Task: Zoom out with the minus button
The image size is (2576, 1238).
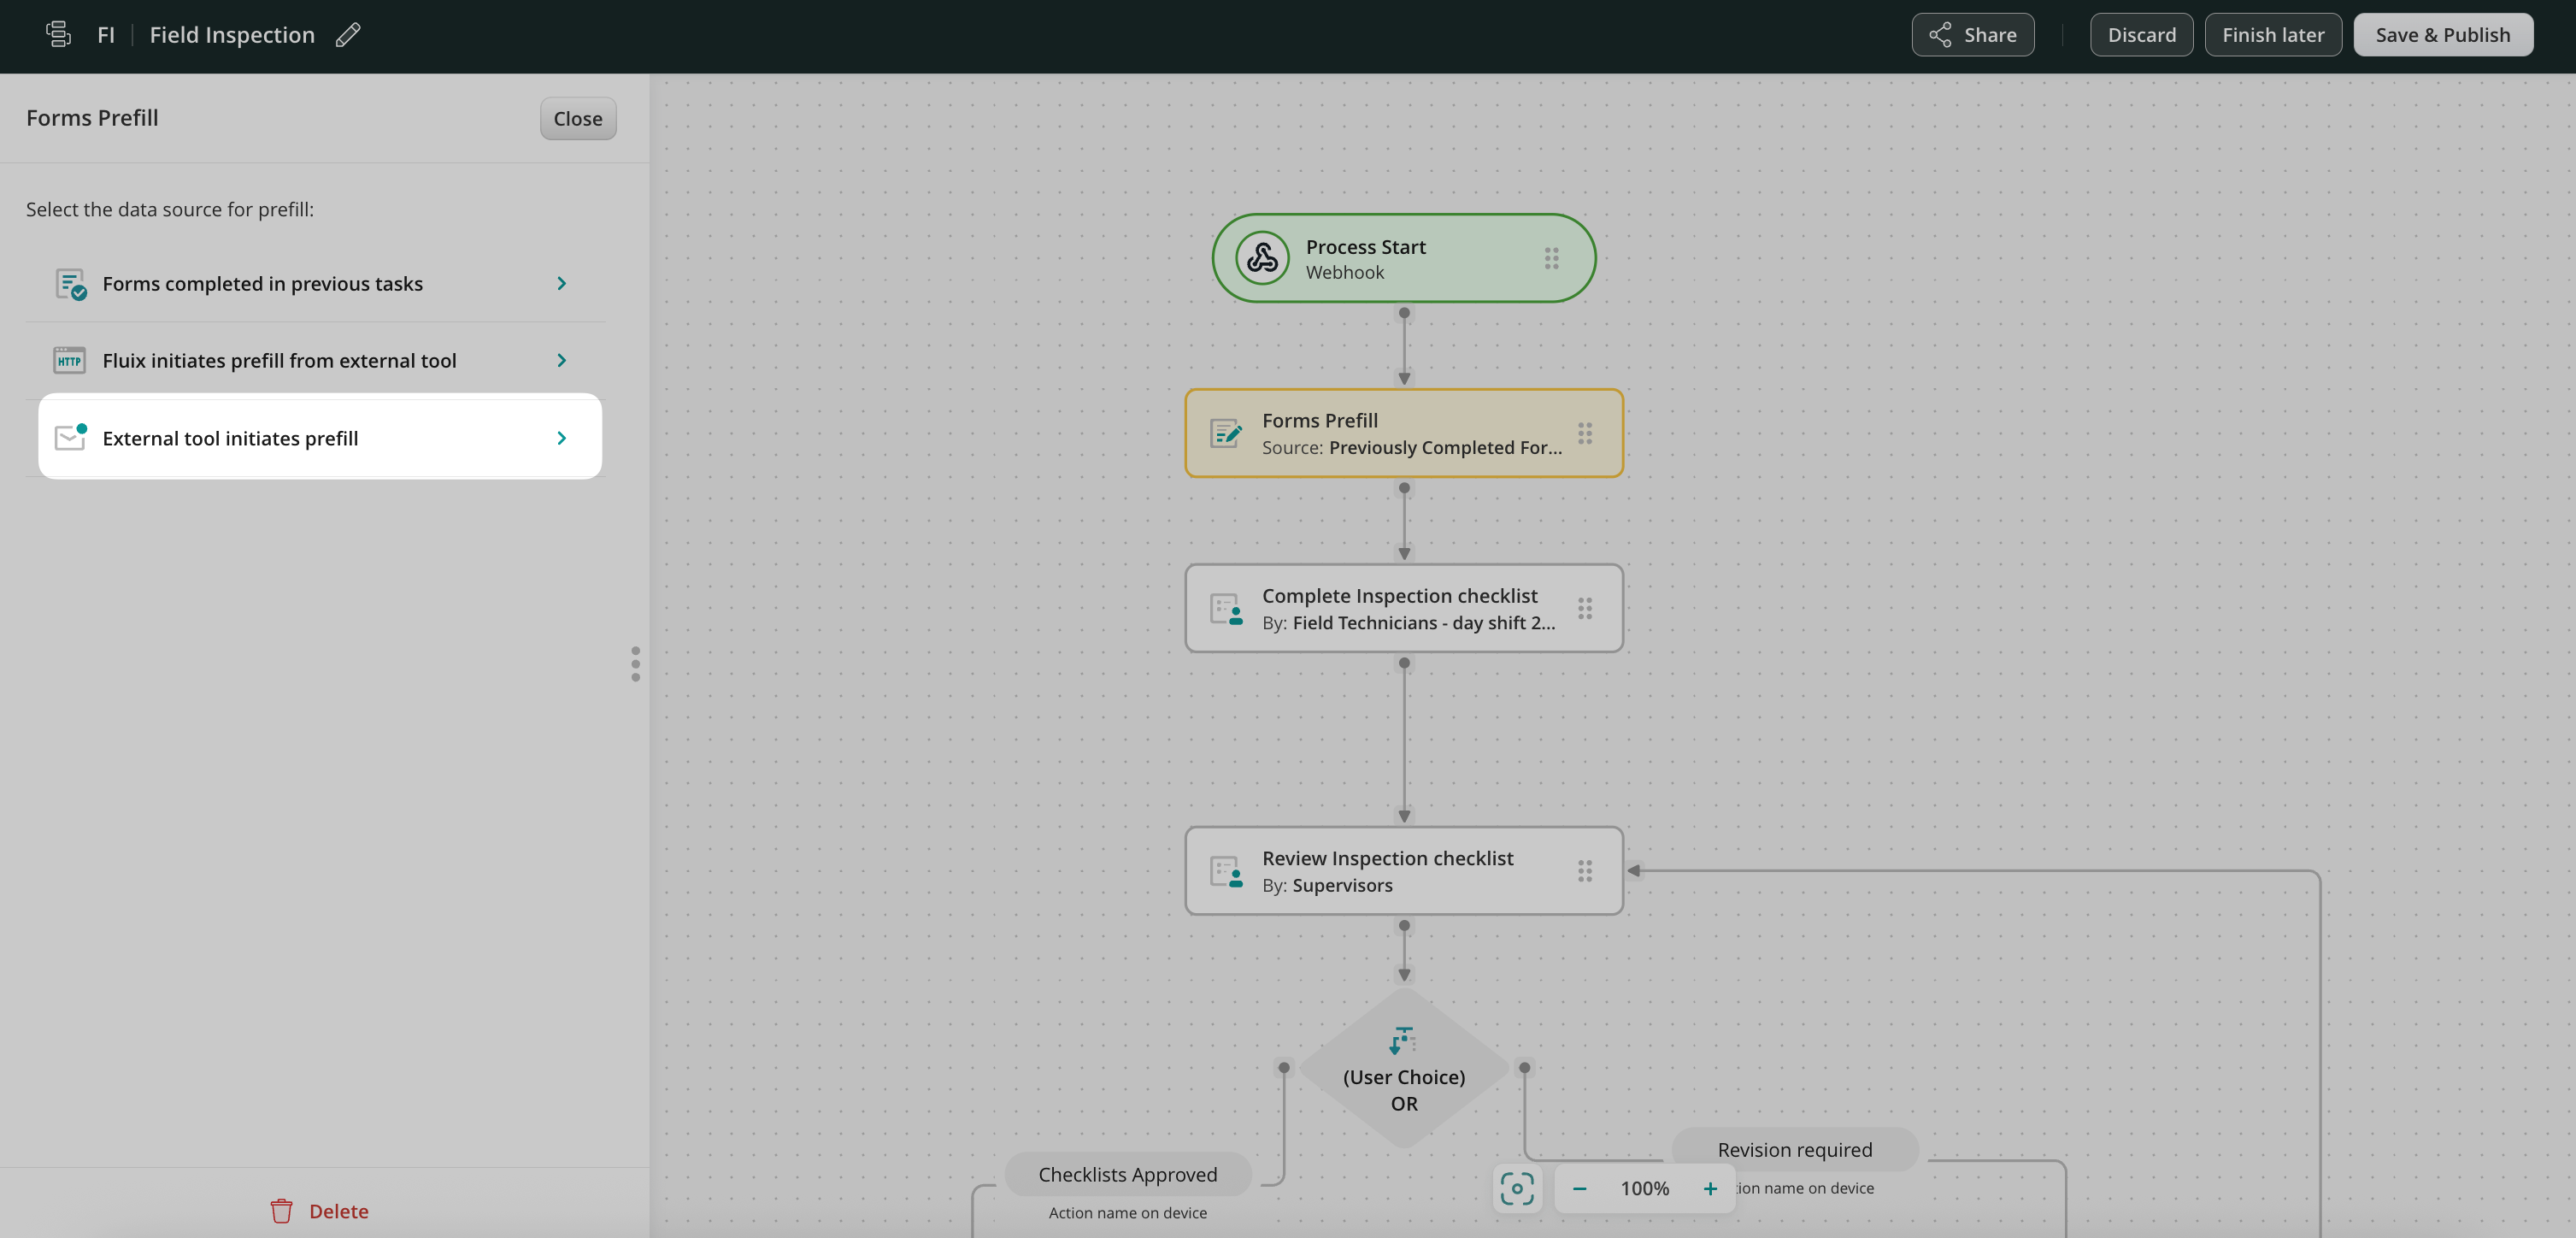Action: click(x=1579, y=1188)
